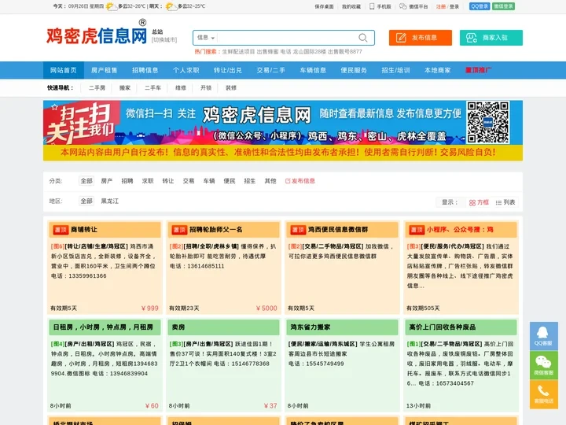566x425 pixels.
Task: Filter category by 招聘
Action: click(127, 181)
